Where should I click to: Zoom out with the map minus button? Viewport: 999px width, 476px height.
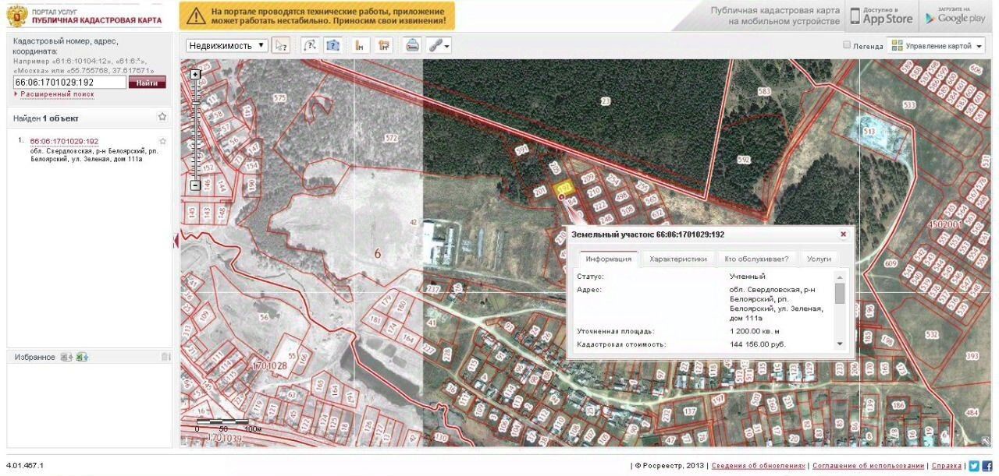coord(196,185)
